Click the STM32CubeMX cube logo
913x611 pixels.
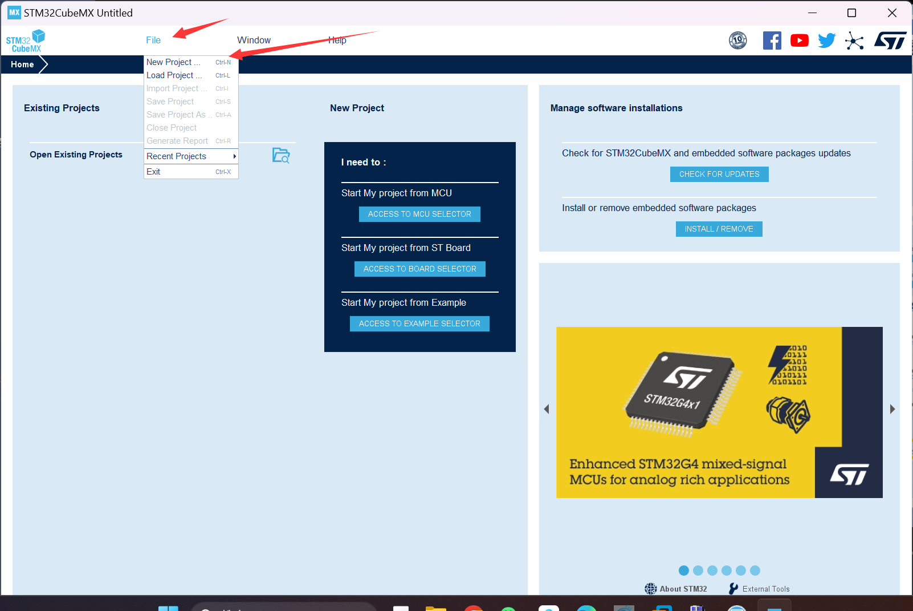(x=26, y=41)
